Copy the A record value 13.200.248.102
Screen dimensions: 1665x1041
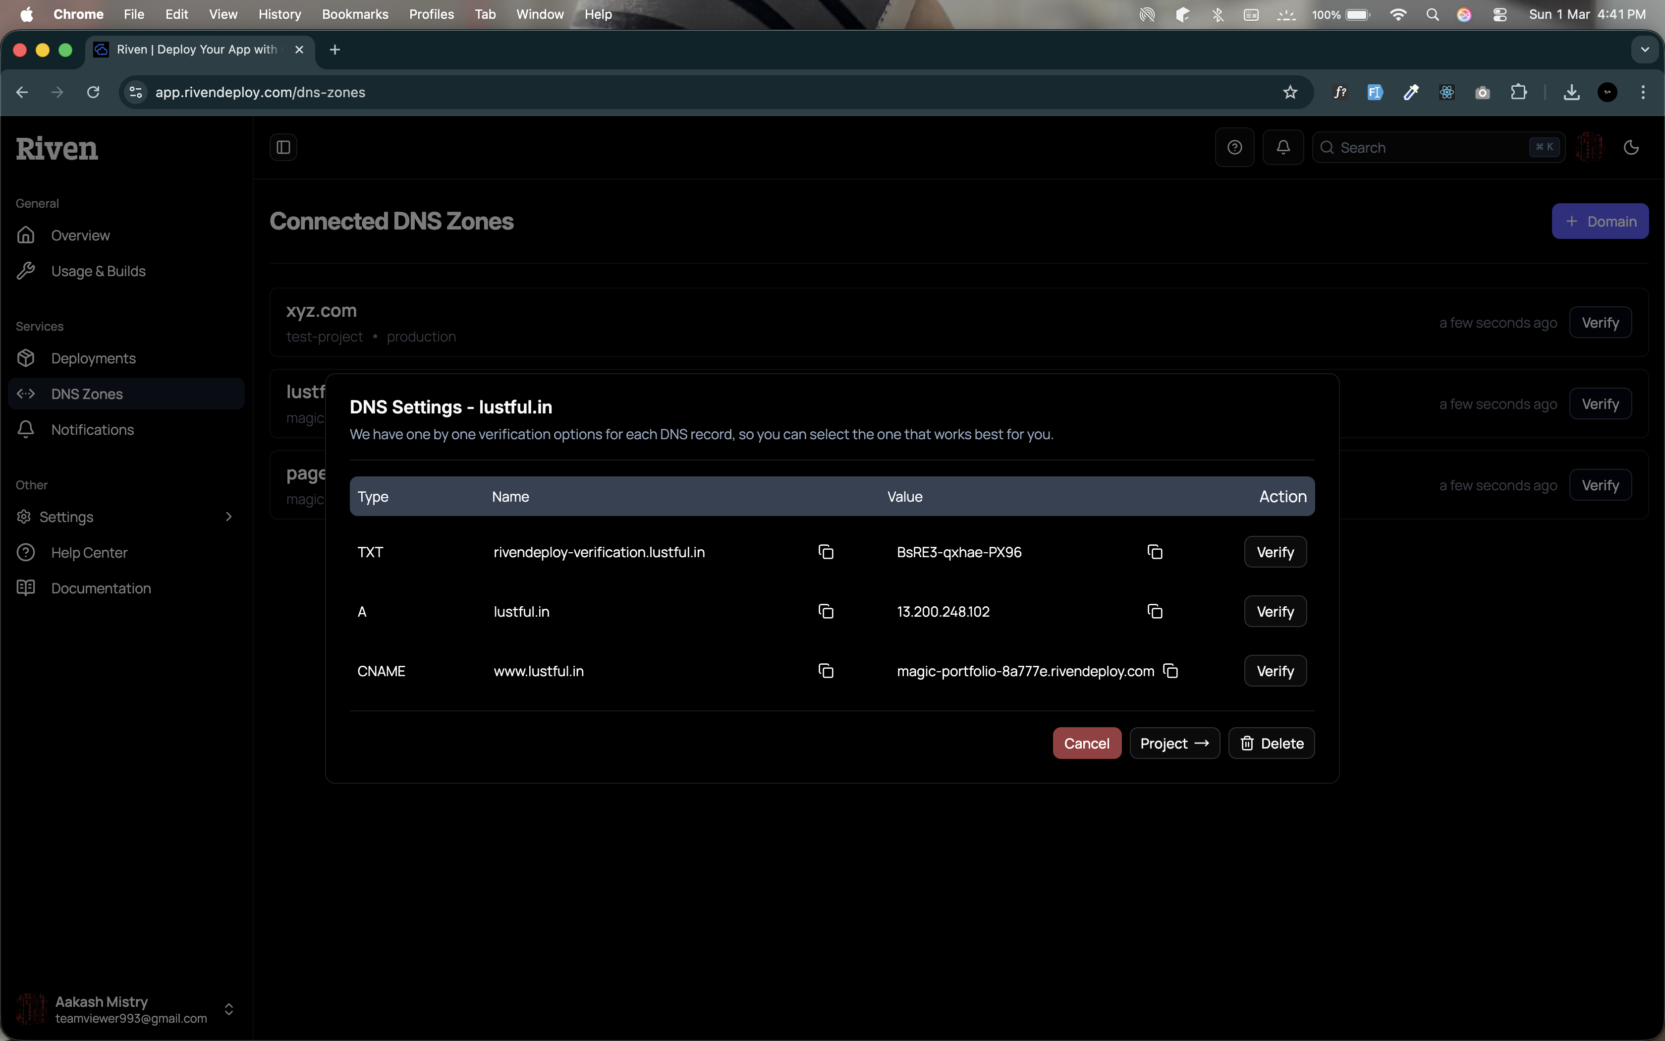point(1155,611)
